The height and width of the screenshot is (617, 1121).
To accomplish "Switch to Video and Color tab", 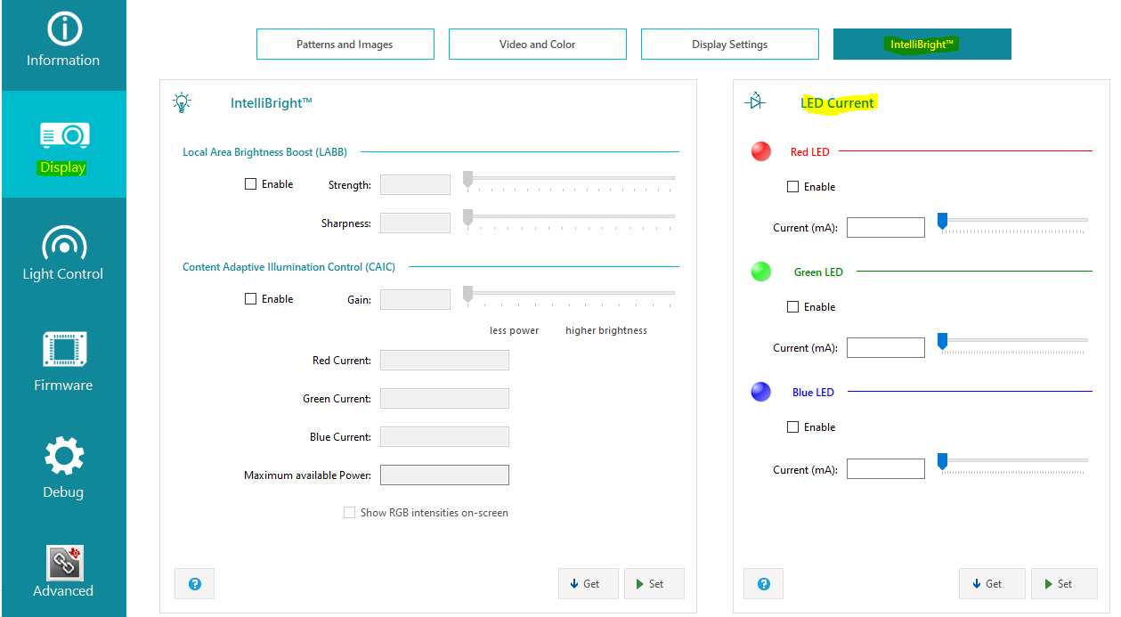I will coord(538,45).
